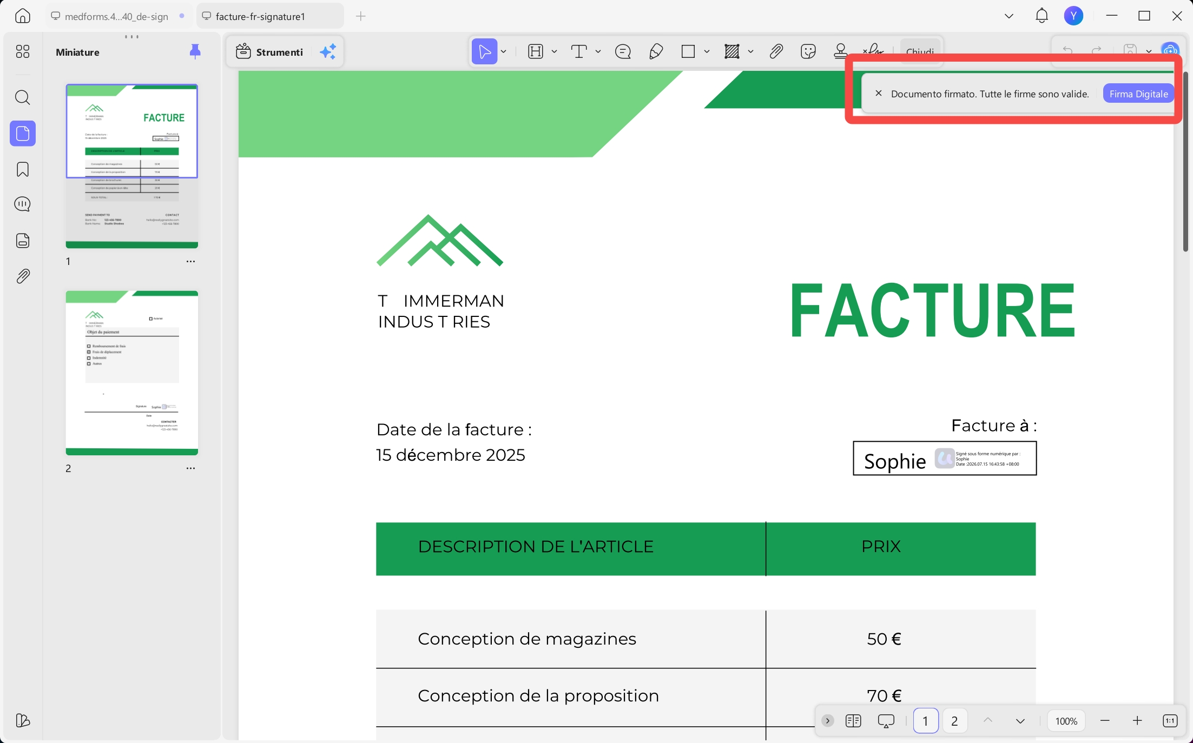Click the document vertical scrollbar
Screen dimensions: 1193x743
[x=1185, y=162]
